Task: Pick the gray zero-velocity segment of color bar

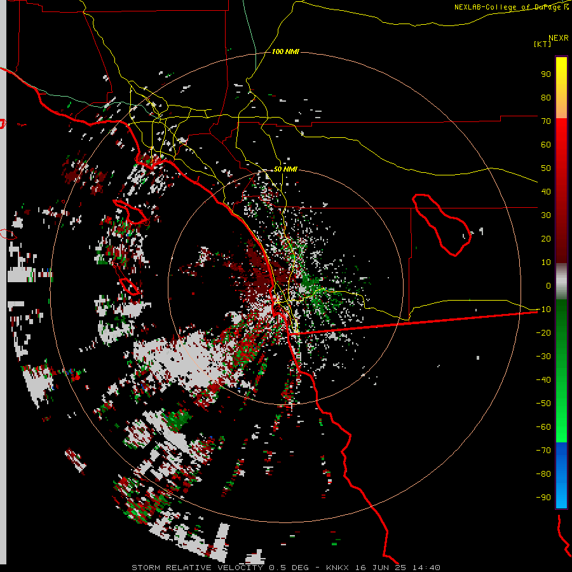Action: click(x=561, y=282)
